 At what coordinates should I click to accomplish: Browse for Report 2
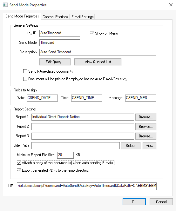coord(146,127)
